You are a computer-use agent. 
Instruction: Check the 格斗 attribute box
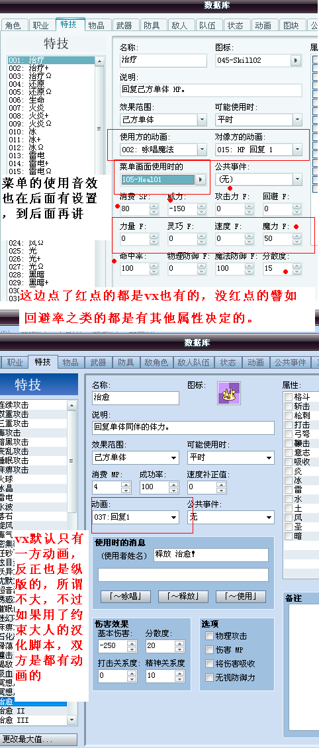(x=288, y=397)
